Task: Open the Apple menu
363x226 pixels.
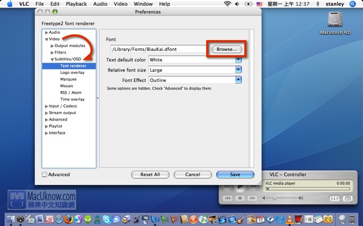Action: [x=10, y=4]
